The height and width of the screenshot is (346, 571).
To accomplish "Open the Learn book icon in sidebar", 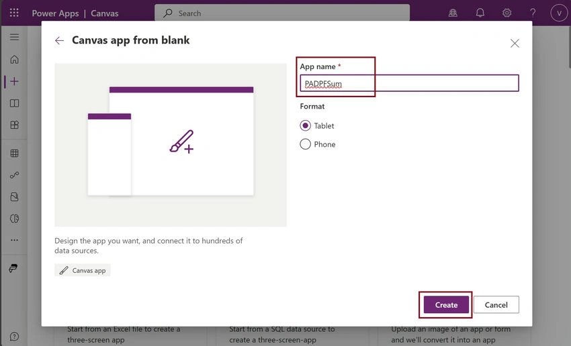I will click(14, 103).
